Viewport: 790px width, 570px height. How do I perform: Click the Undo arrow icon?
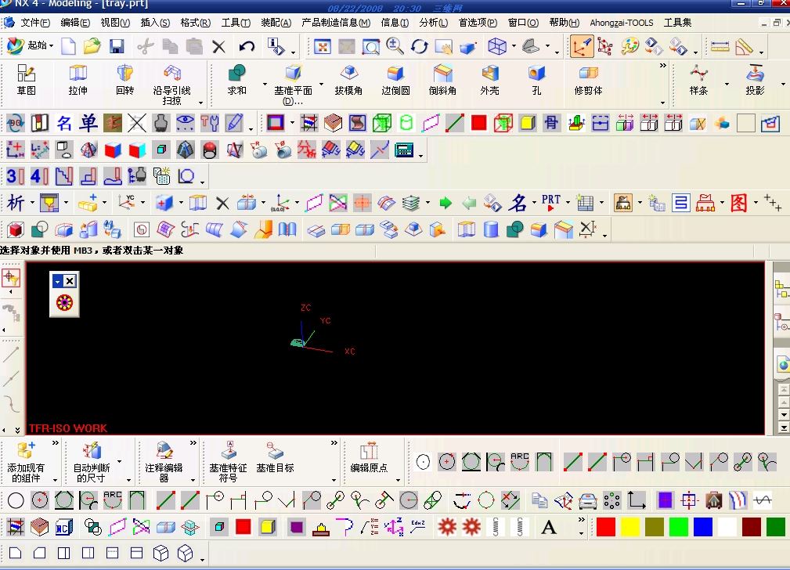tap(247, 46)
